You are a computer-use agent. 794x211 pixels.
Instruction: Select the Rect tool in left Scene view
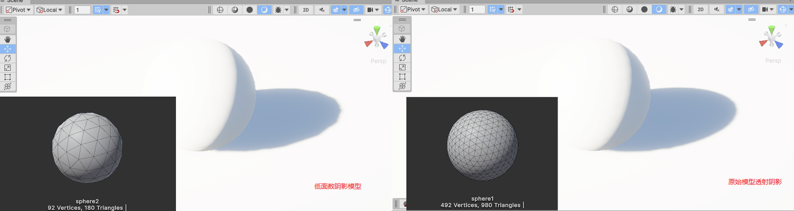(x=8, y=76)
